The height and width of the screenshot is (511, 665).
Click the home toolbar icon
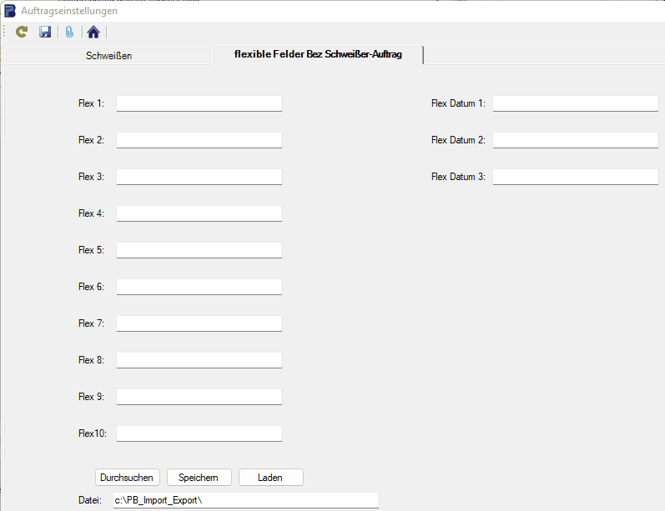pos(93,32)
